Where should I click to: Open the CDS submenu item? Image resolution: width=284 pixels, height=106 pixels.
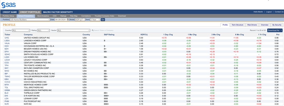(x=54, y=16)
